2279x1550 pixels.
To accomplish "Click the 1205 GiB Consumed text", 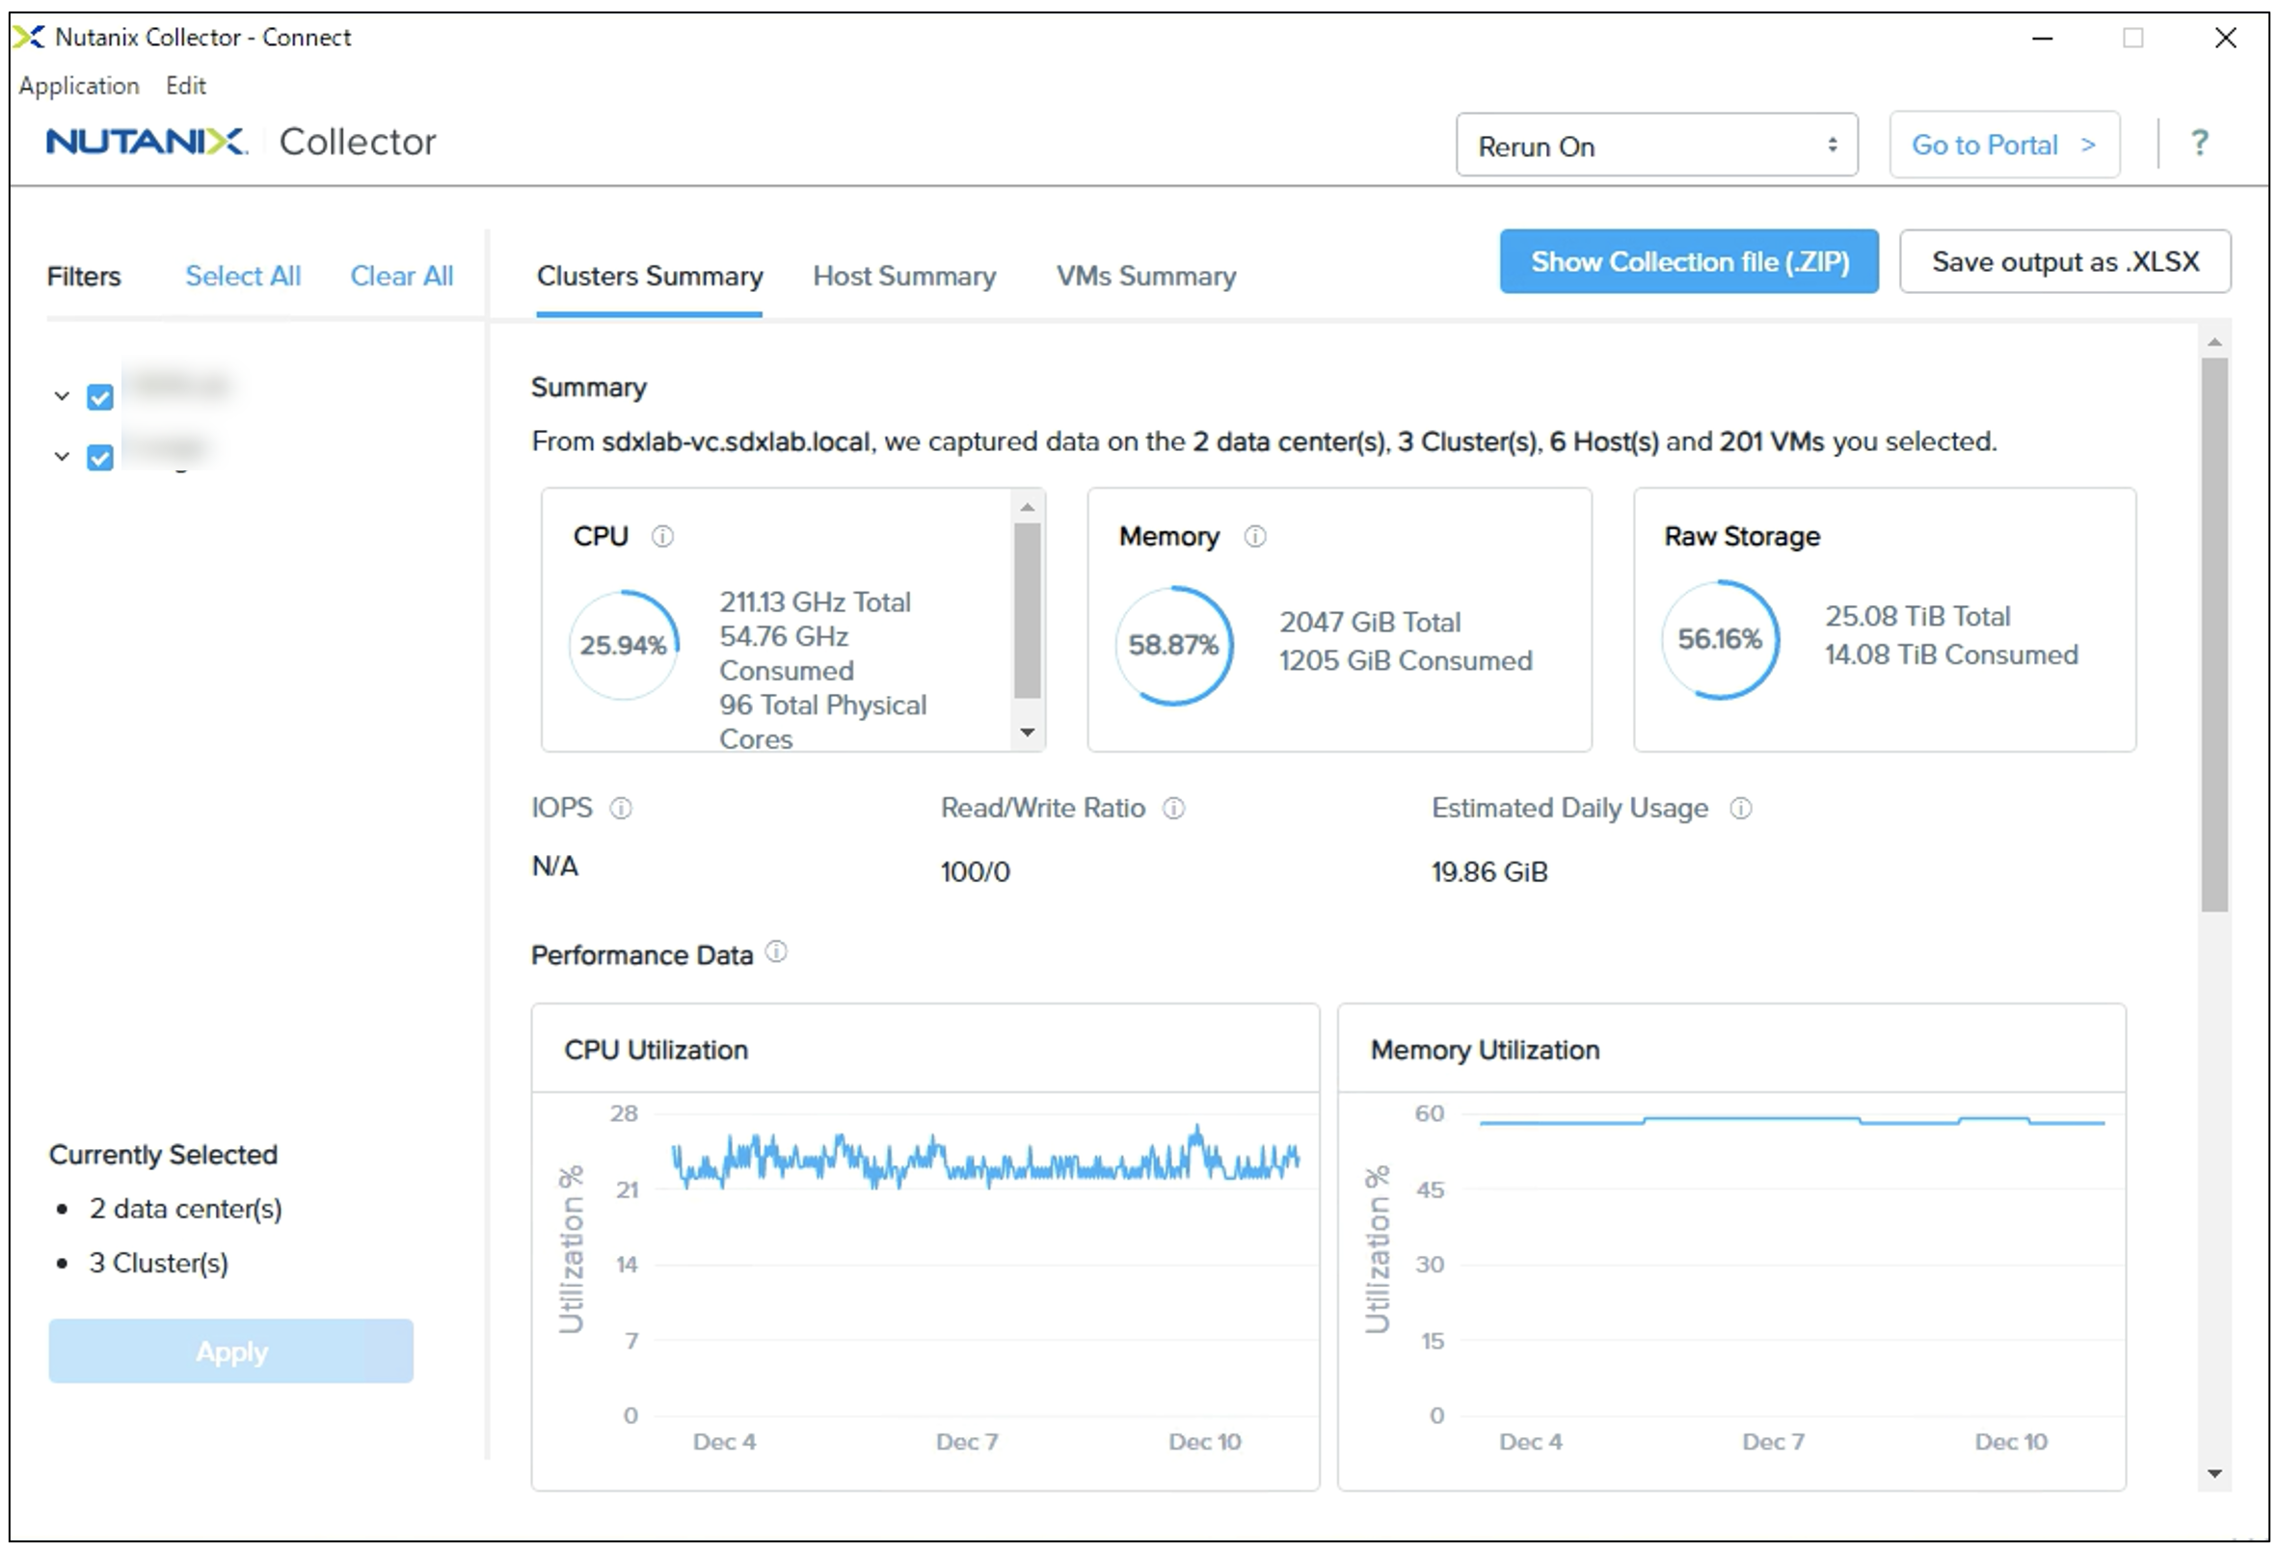I will 1406,659.
